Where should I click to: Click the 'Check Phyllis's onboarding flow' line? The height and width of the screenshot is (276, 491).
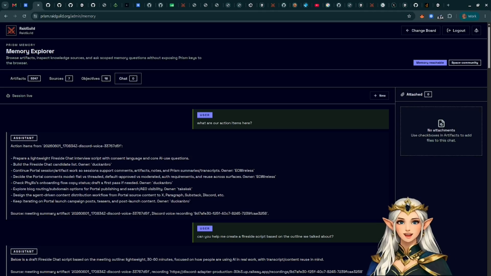[92, 183]
